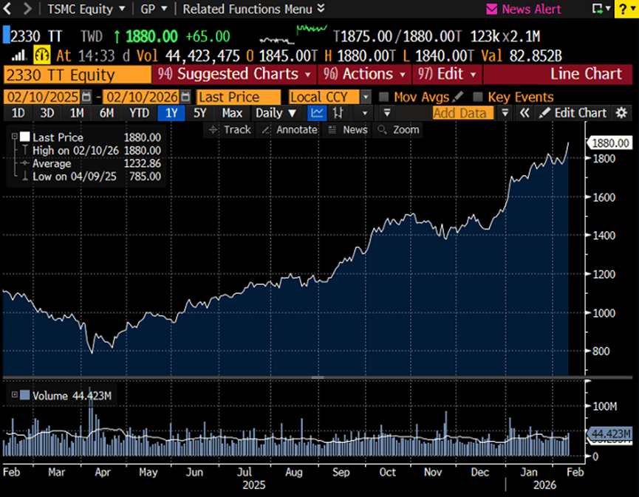This screenshot has height=497, width=639.
Task: Click the start date calendar icon
Action: click(x=87, y=97)
